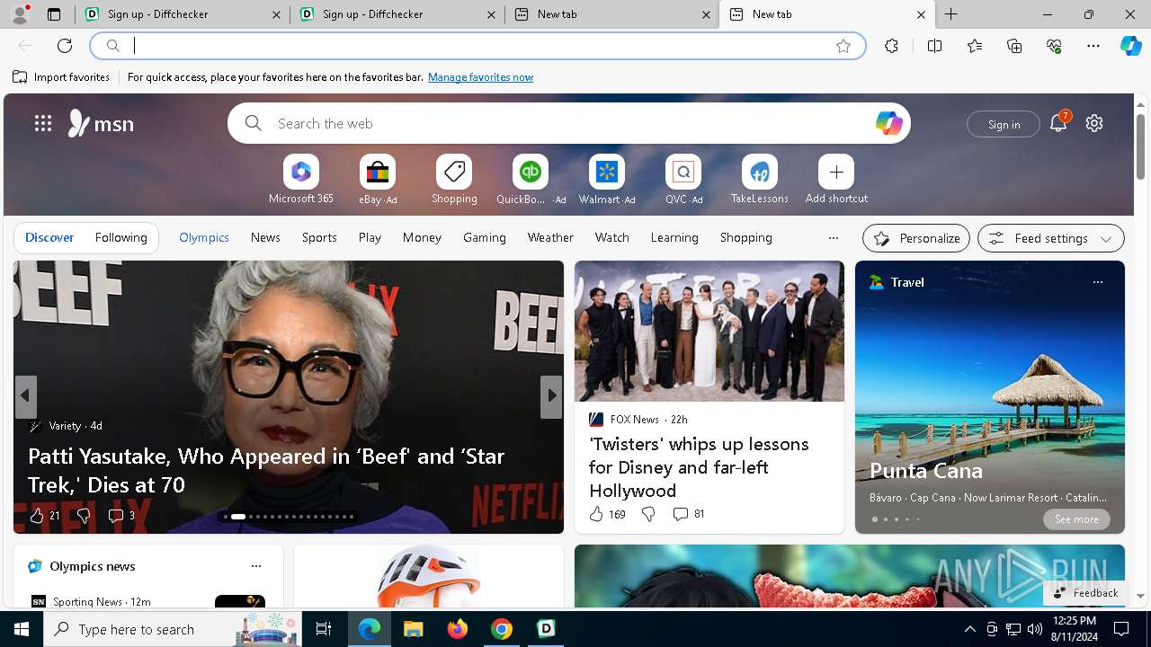Click Manage favorites now link
Screen dimensions: 1151x647
click(x=480, y=77)
